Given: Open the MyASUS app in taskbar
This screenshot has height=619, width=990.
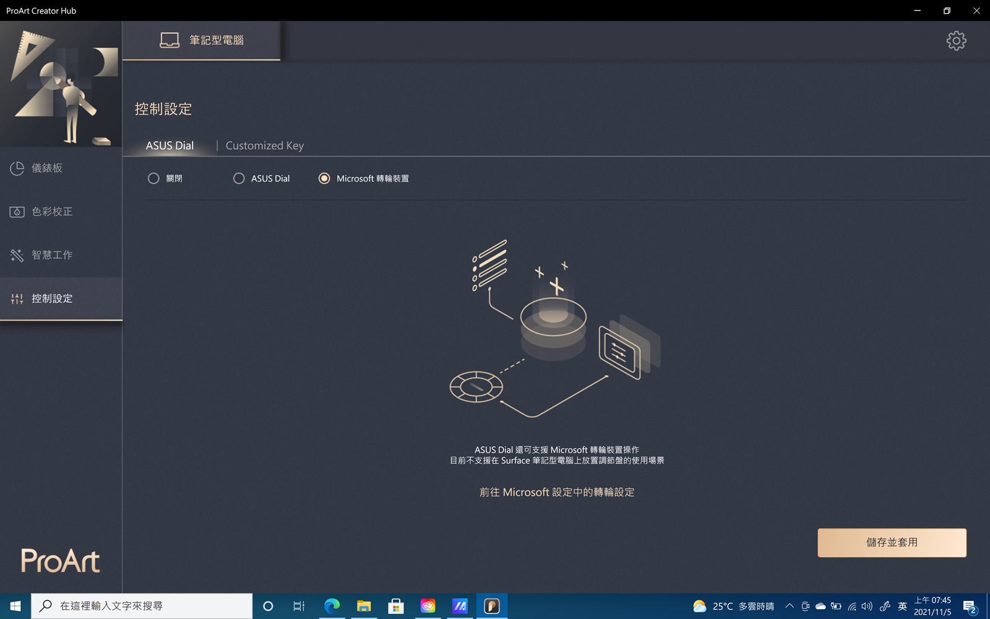Looking at the screenshot, I should tap(460, 606).
